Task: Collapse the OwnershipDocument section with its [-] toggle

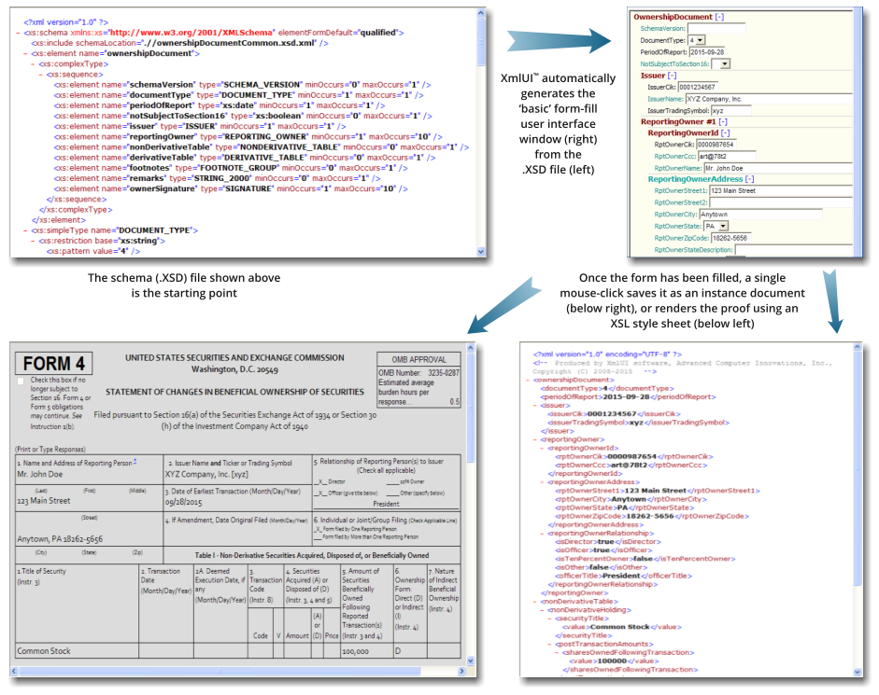Action: [x=720, y=17]
